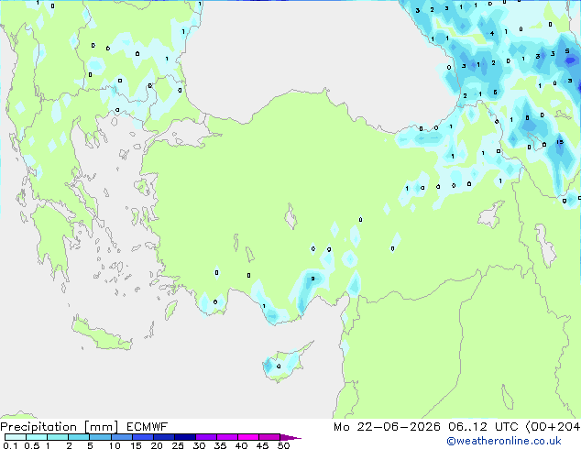Click the 40–45 mm legend color swatch
Viewport: 581px width, 449px height.
pos(248,437)
